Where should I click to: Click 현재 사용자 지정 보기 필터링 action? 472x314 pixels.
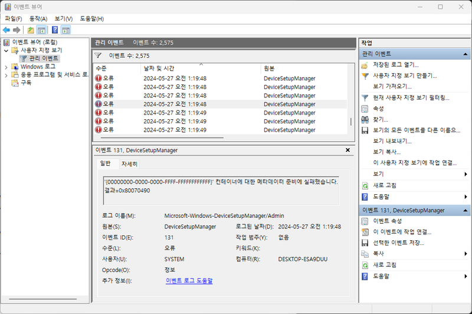pos(411,97)
